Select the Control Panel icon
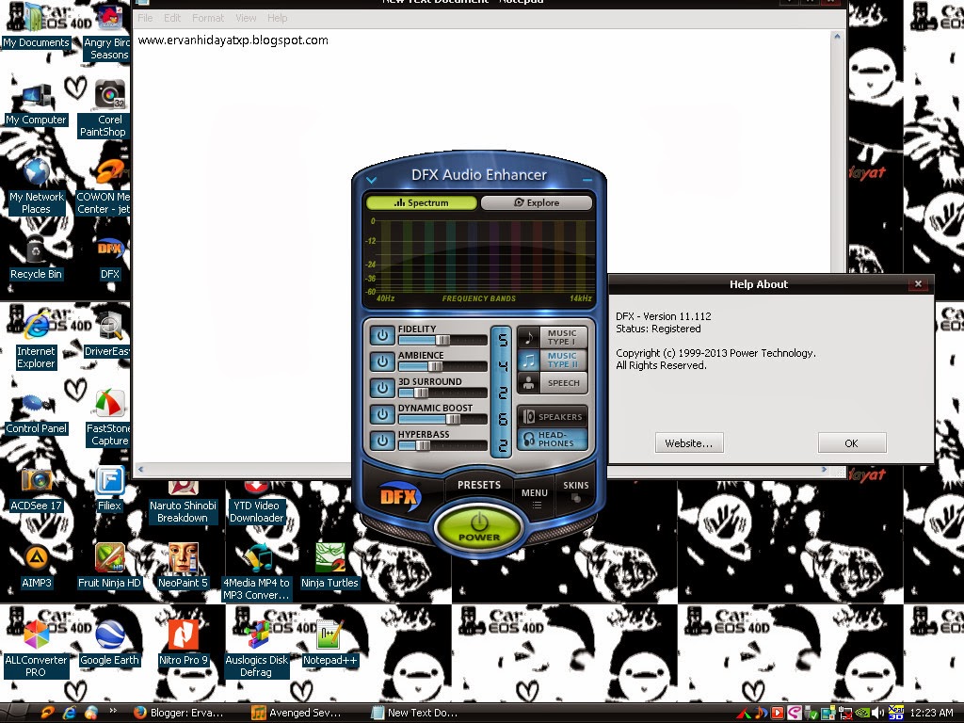Viewport: 964px width, 723px height. tap(36, 413)
